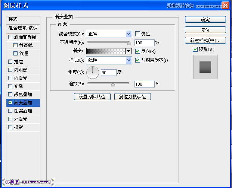Viewport: 232px width, 188px height.
Task: Open the 斜面和浮雕 settings entry
Action: [x=25, y=37]
